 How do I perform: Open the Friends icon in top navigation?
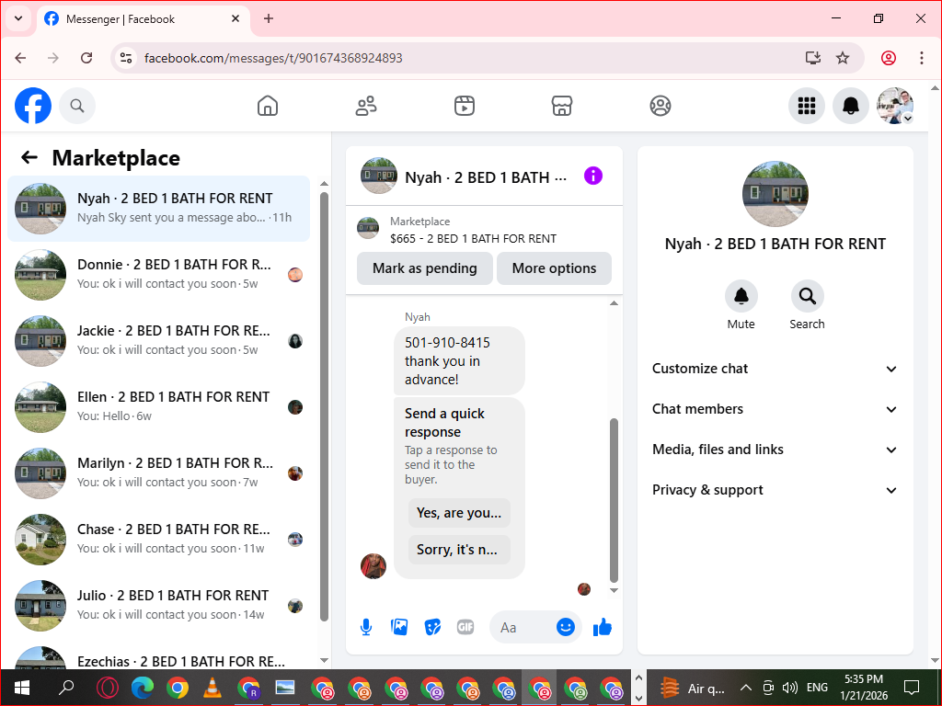[x=366, y=106]
